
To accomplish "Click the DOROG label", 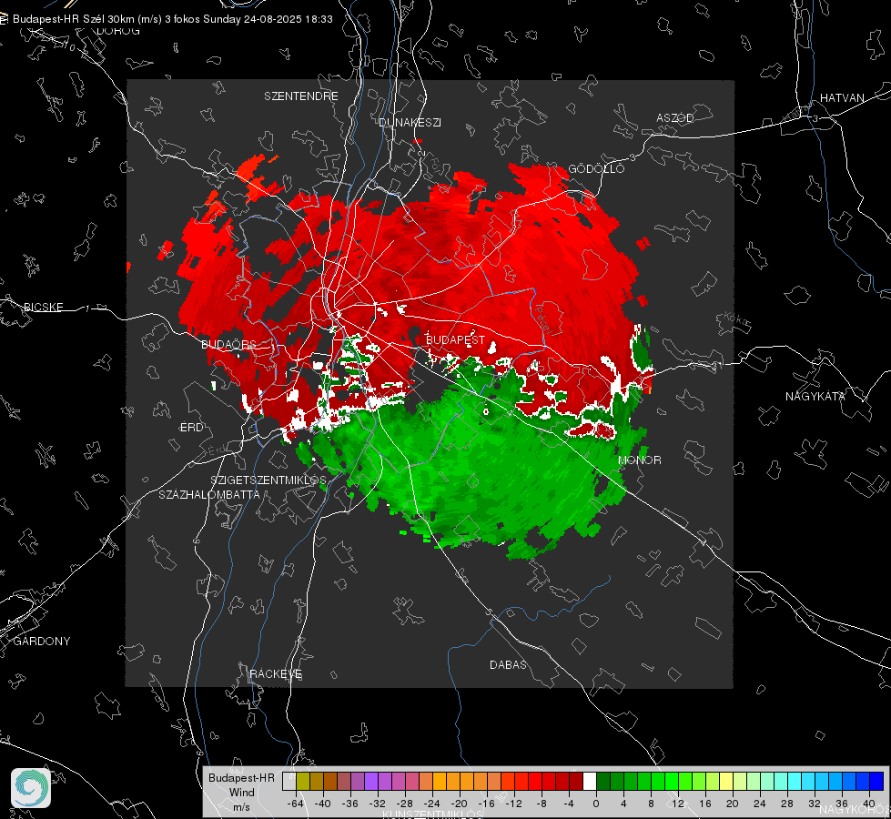I will (118, 31).
